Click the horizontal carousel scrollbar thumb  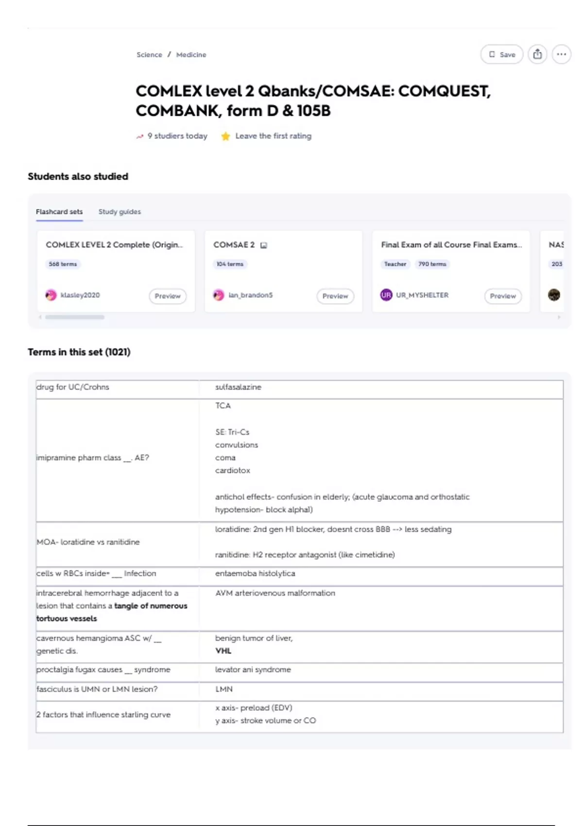(75, 317)
